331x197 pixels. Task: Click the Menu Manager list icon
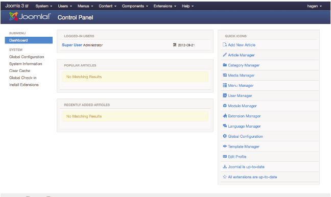225,85
